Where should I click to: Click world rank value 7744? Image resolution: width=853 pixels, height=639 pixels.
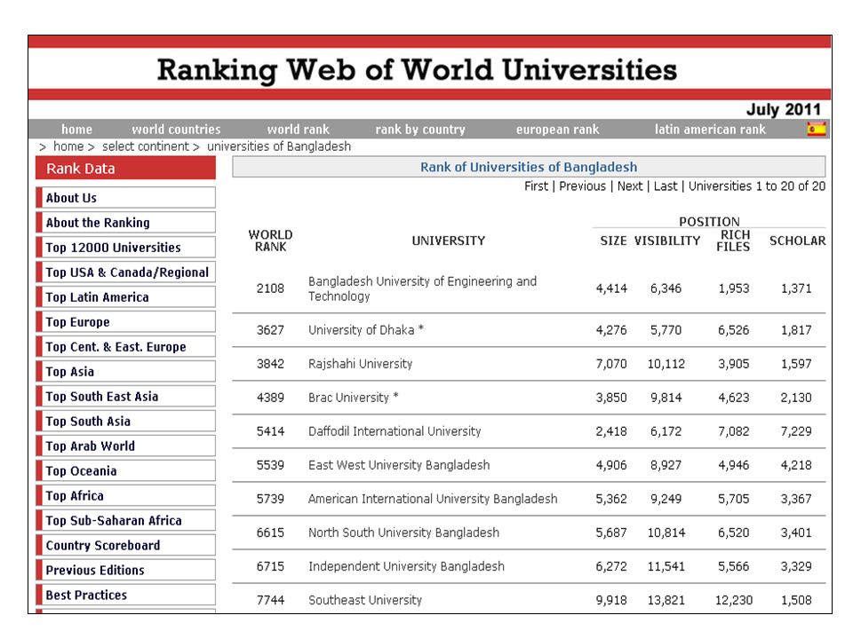click(270, 600)
